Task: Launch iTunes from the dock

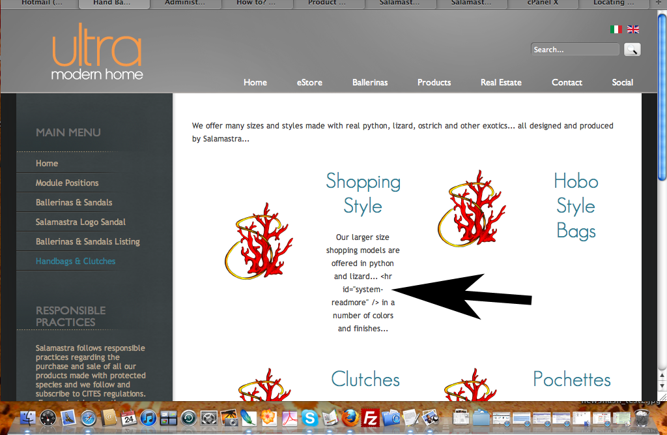Action: pyautogui.click(x=149, y=418)
